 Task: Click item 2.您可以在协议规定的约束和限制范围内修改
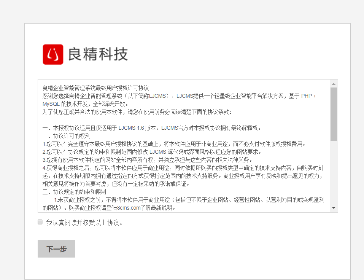click(x=152, y=152)
